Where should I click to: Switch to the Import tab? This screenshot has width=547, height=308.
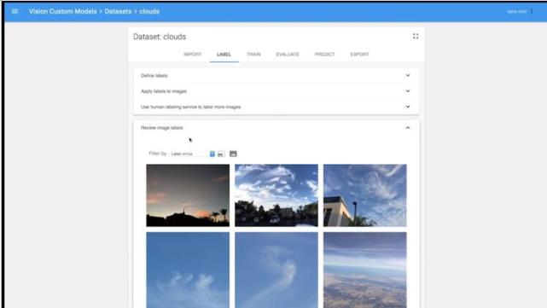pyautogui.click(x=192, y=55)
